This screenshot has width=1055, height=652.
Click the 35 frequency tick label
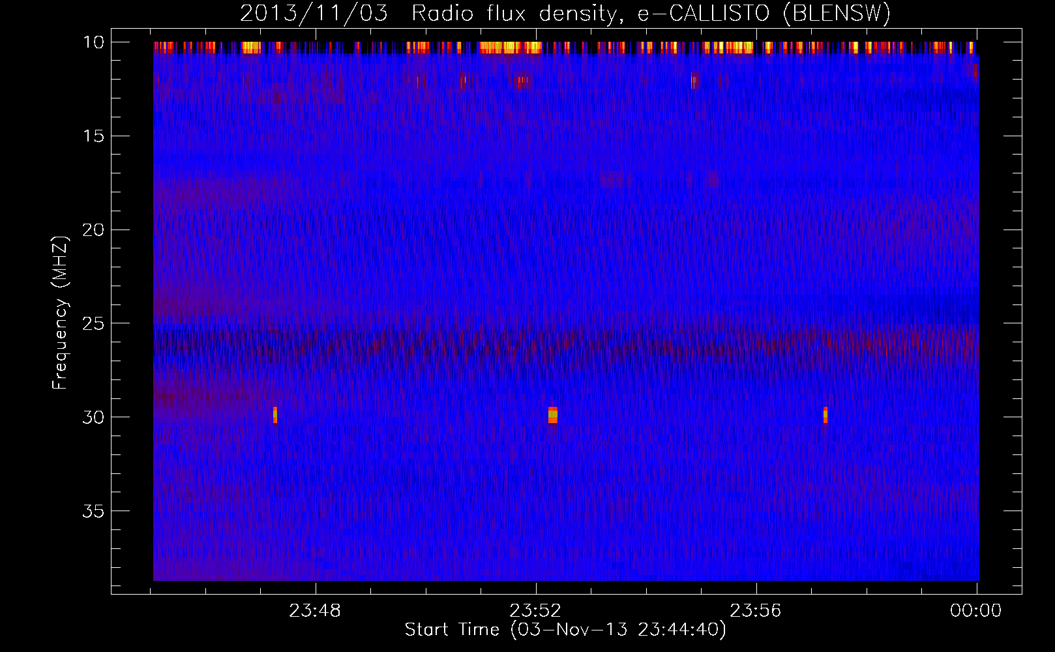point(93,511)
